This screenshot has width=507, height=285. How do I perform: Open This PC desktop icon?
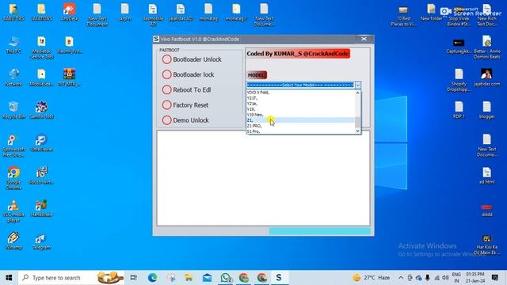13,45
